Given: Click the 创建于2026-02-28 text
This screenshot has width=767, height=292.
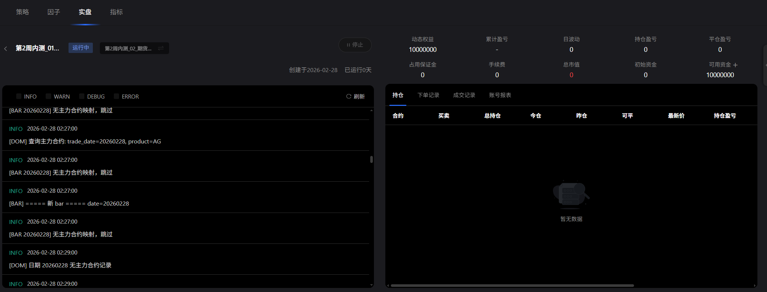Looking at the screenshot, I should pyautogui.click(x=313, y=70).
